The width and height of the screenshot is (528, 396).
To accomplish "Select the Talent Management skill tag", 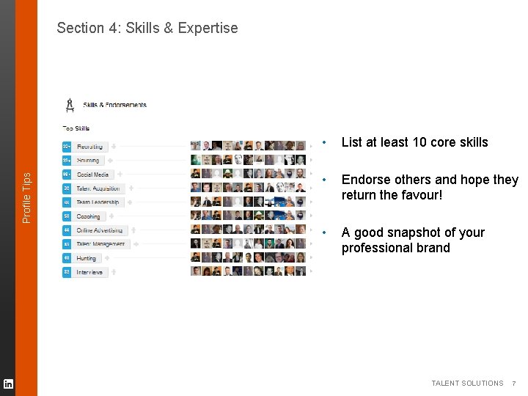I will pos(100,244).
